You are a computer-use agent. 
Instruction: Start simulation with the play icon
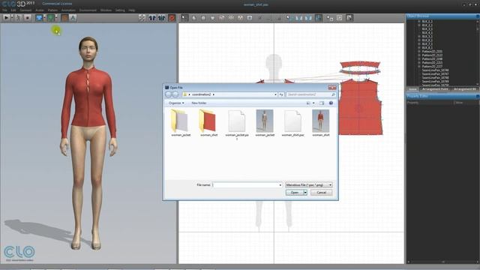point(6,18)
